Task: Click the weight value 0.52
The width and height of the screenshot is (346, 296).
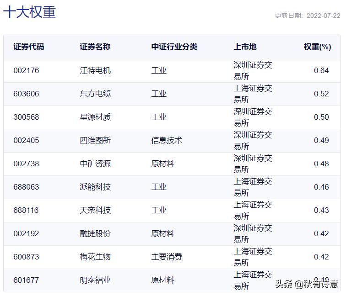Action: coord(321,94)
